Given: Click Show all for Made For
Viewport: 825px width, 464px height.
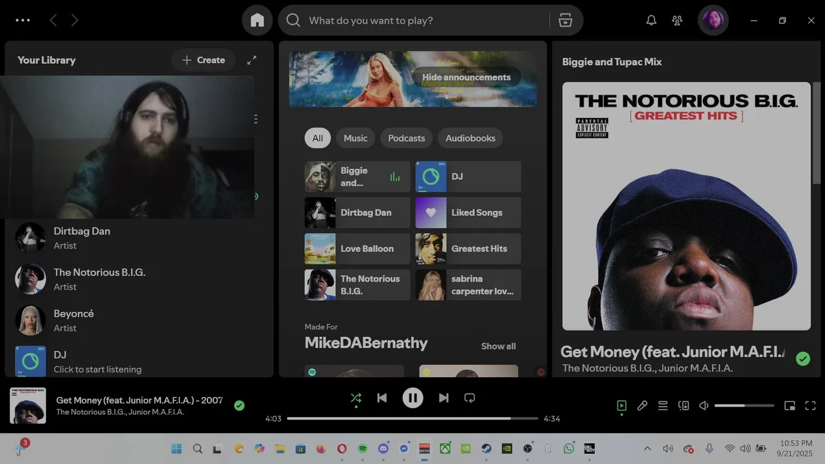Looking at the screenshot, I should 498,346.
